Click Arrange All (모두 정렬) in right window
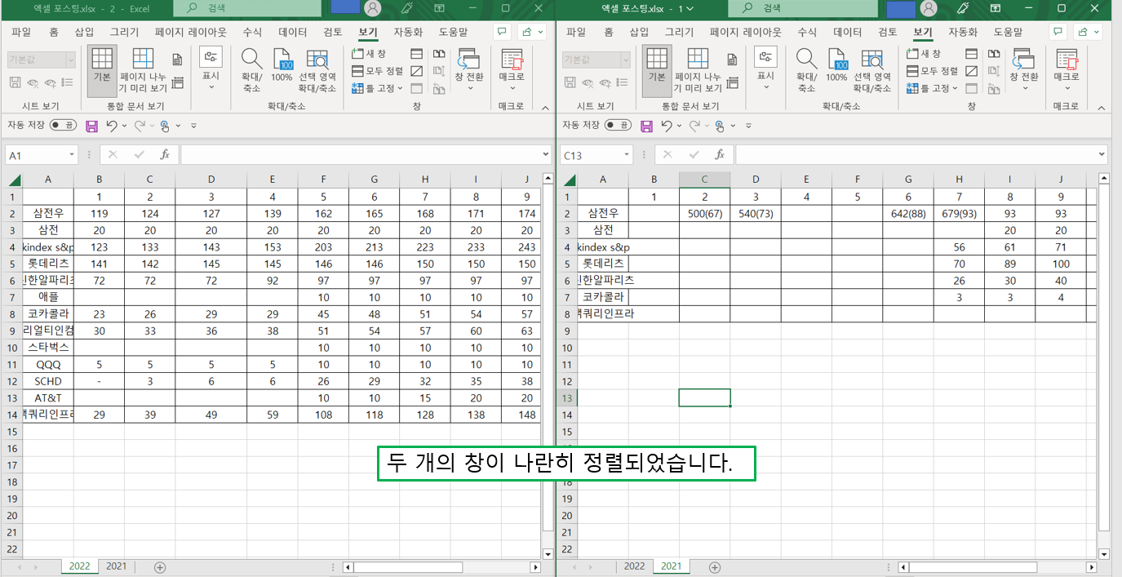 (x=933, y=71)
